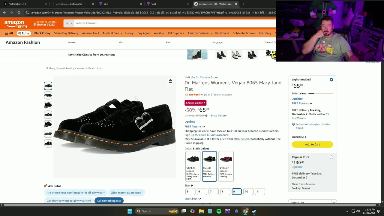This screenshot has height=216, width=384.
Task: Click the volume icon in system tray
Action: point(358,211)
